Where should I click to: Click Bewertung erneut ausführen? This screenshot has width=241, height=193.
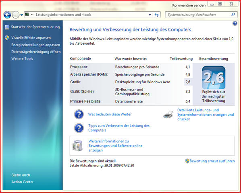pyautogui.click(x=212, y=161)
